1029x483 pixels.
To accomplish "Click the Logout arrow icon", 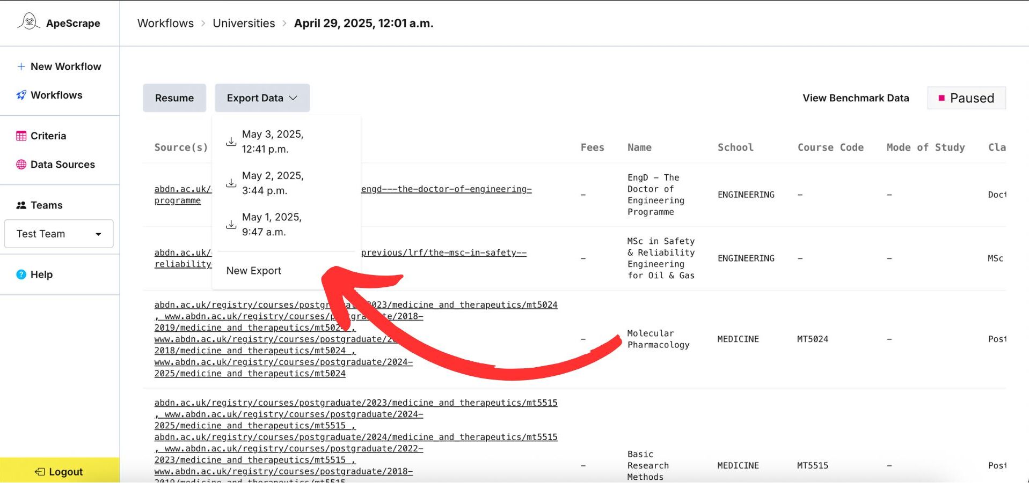I will click(x=40, y=472).
